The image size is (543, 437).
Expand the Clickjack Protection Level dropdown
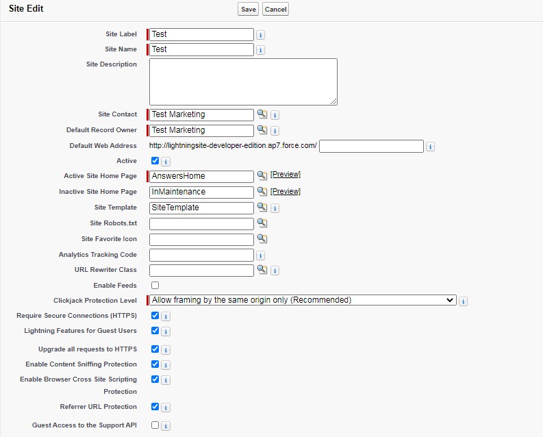[302, 300]
